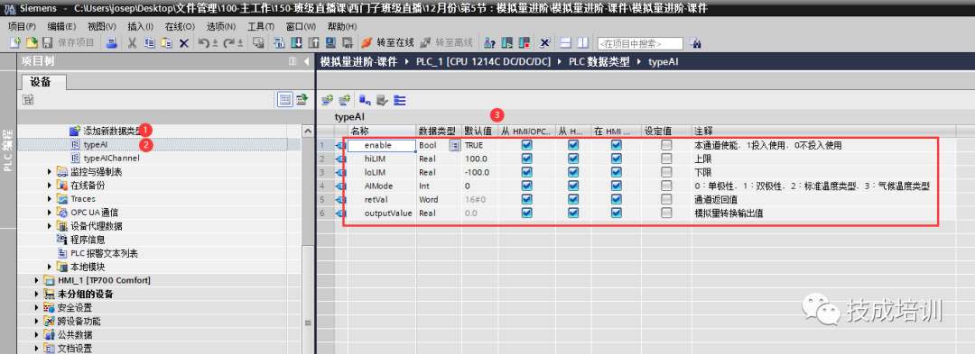Click the undo arrow icon
975x354 pixels.
(x=203, y=42)
